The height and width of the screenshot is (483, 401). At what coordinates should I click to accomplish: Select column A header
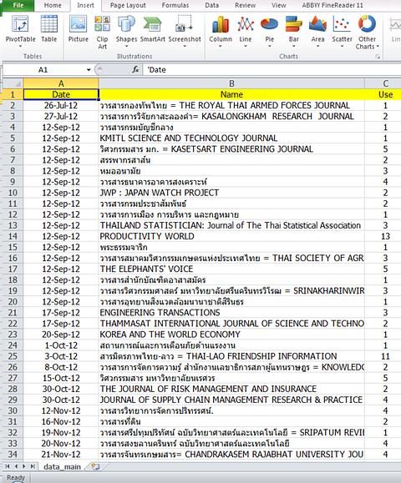61,83
